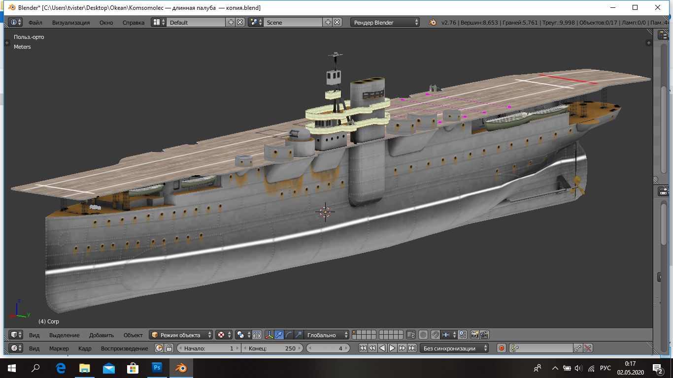Toggle the timeline range lock icon
Viewport: 673px width, 378px height.
tap(169, 348)
